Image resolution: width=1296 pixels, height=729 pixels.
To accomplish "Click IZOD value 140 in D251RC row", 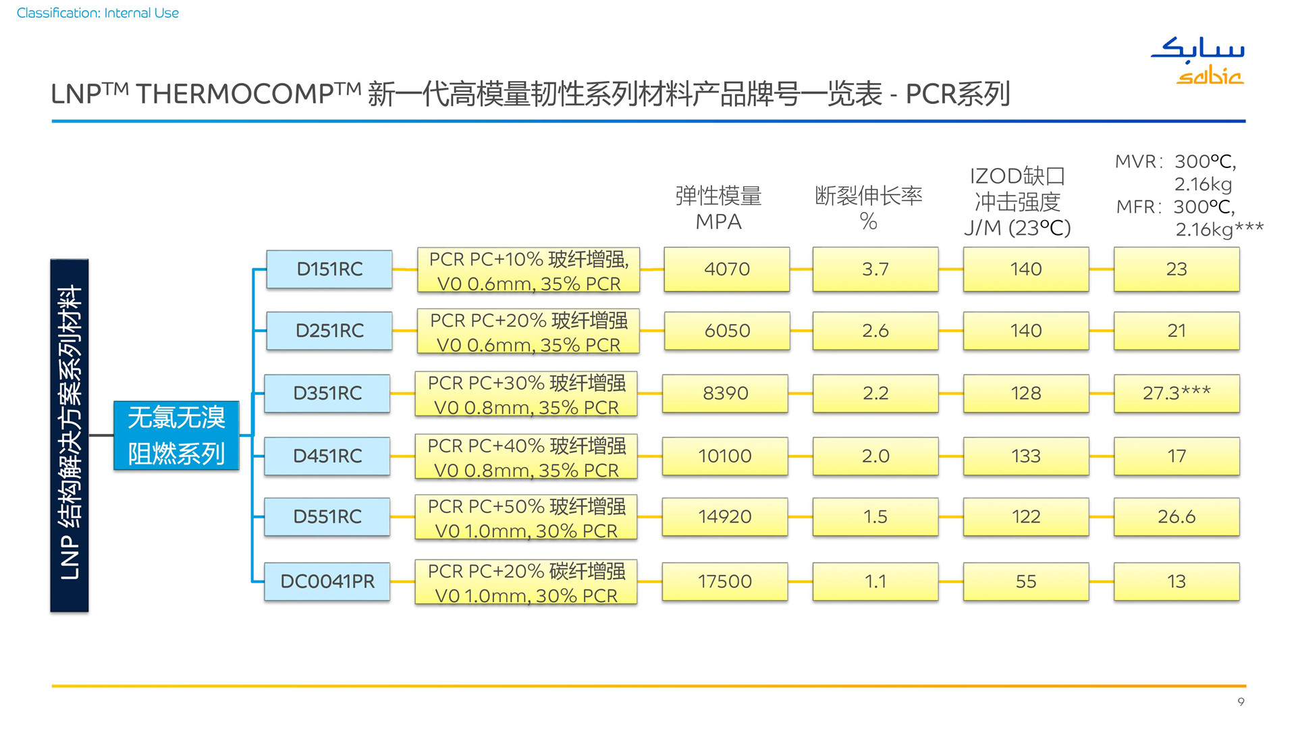I will click(1026, 331).
